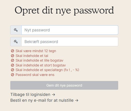Click the prohibited icon next to 'være ens' rule
Screen dimensions: 131x111
pos(12,75)
